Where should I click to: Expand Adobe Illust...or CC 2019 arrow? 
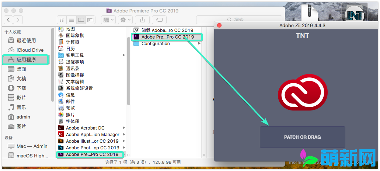pyautogui.click(x=123, y=141)
